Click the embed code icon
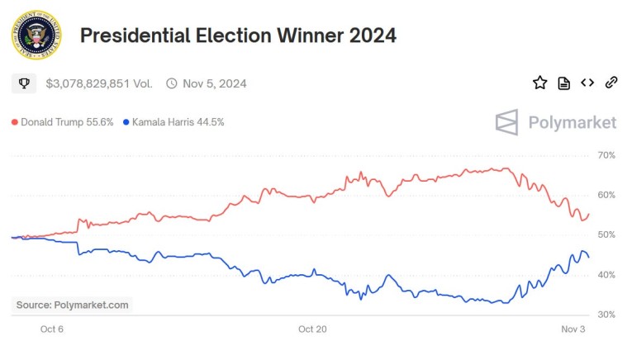Viewport: 632px width, 341px height. [x=587, y=83]
